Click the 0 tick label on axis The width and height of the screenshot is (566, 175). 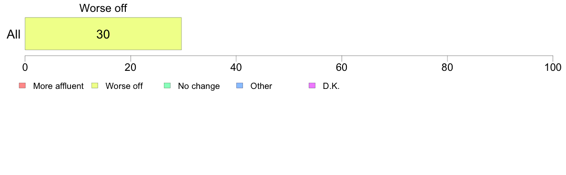coord(25,67)
